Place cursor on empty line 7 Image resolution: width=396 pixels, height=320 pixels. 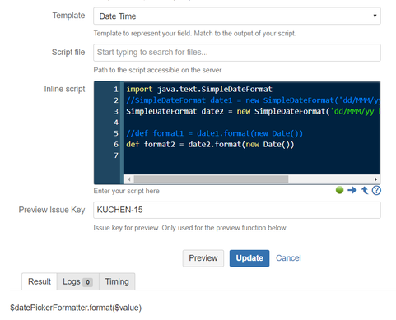252,155
